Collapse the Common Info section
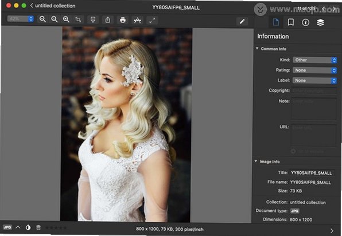 257,48
